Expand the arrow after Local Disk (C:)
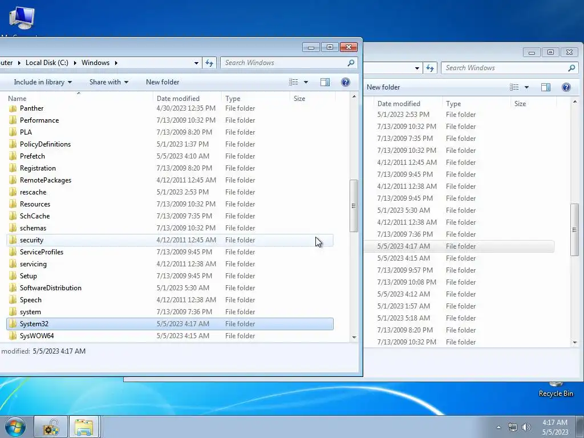Screen dimensions: 584x438 click(x=75, y=63)
